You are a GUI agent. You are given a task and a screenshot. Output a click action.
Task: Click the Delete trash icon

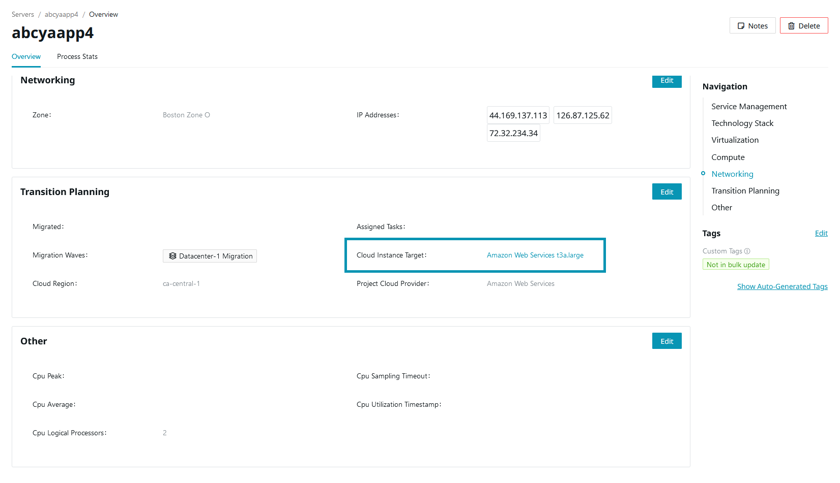click(791, 26)
